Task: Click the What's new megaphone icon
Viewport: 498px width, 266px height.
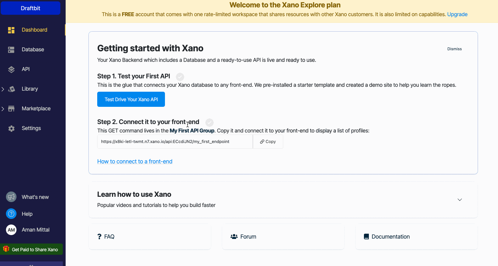Action: (x=11, y=197)
